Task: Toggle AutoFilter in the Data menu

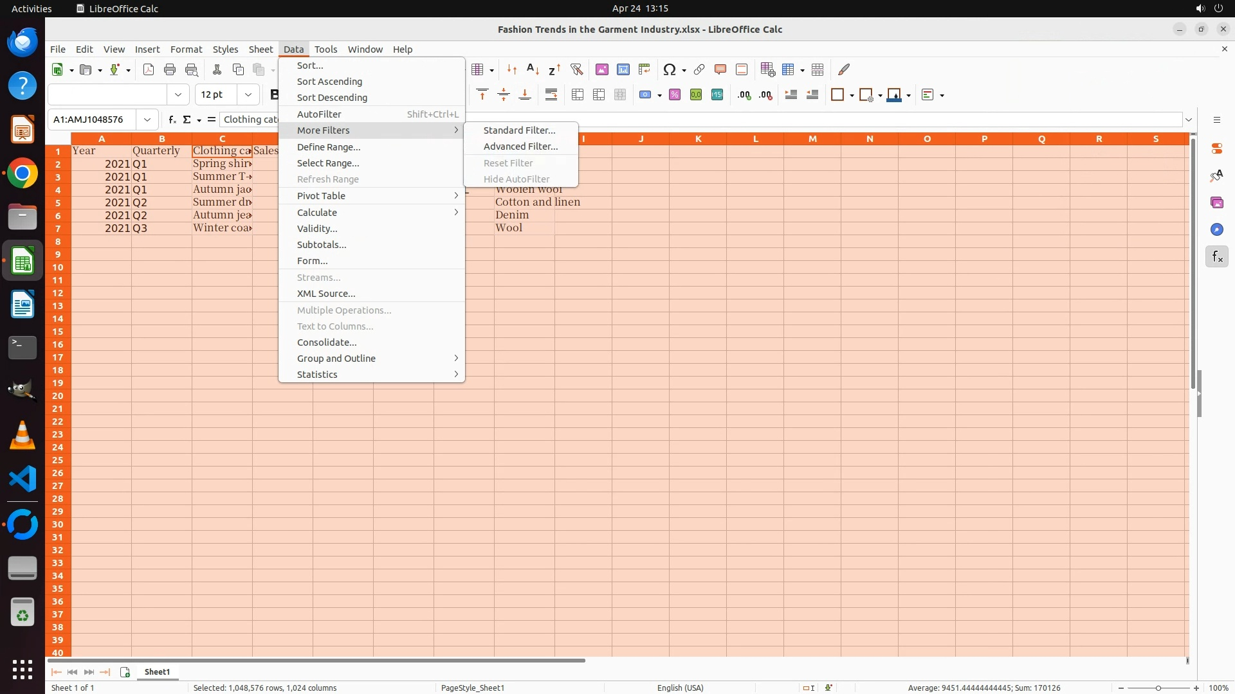Action: pos(319,114)
